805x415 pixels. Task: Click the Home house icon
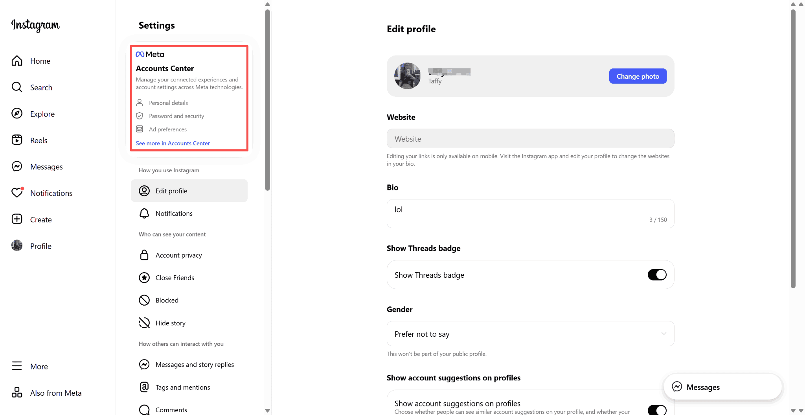[x=17, y=61]
